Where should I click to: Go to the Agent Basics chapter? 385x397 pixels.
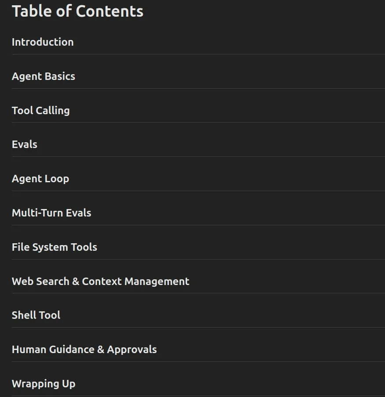44,76
